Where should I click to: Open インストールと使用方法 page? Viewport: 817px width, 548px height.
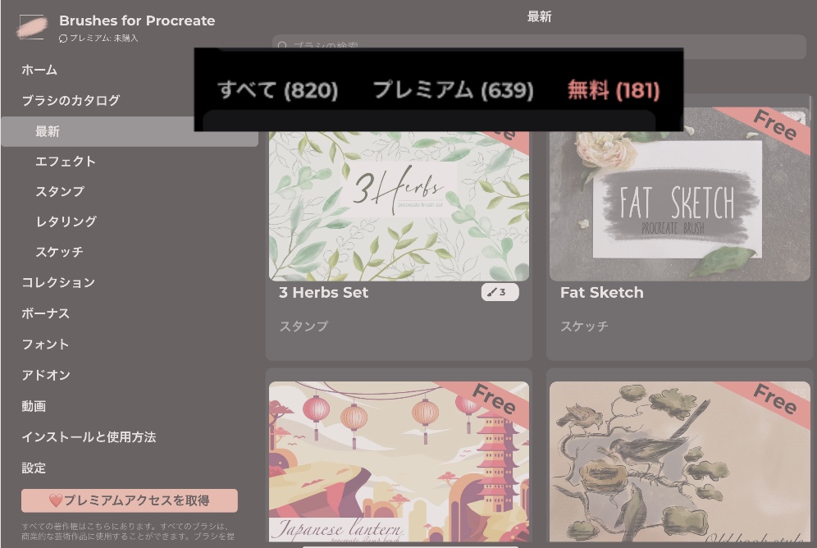point(89,437)
